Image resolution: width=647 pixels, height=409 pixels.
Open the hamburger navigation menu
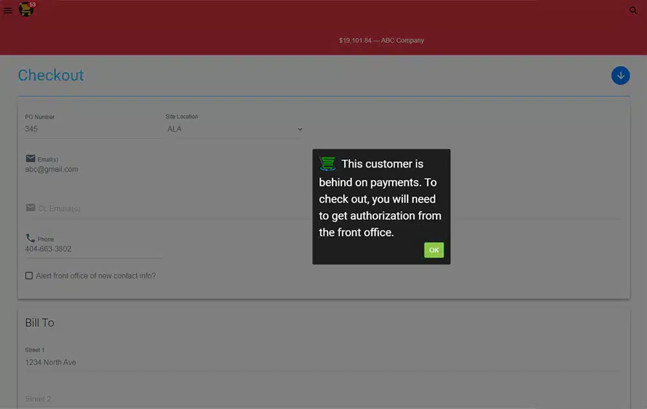pos(8,10)
